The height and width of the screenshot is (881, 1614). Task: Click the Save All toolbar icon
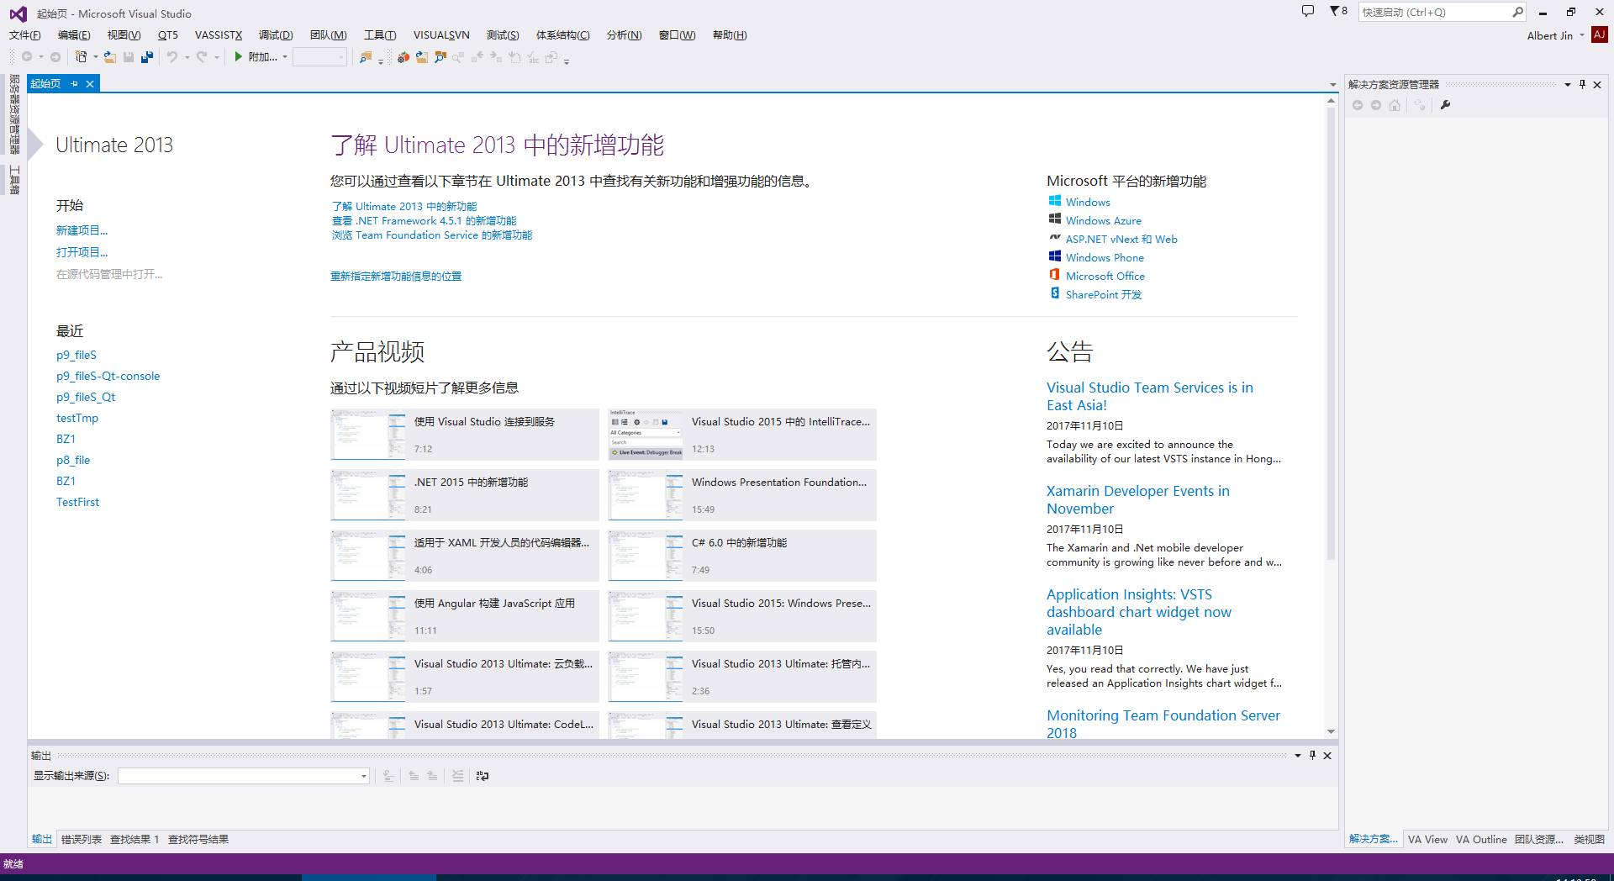point(147,57)
